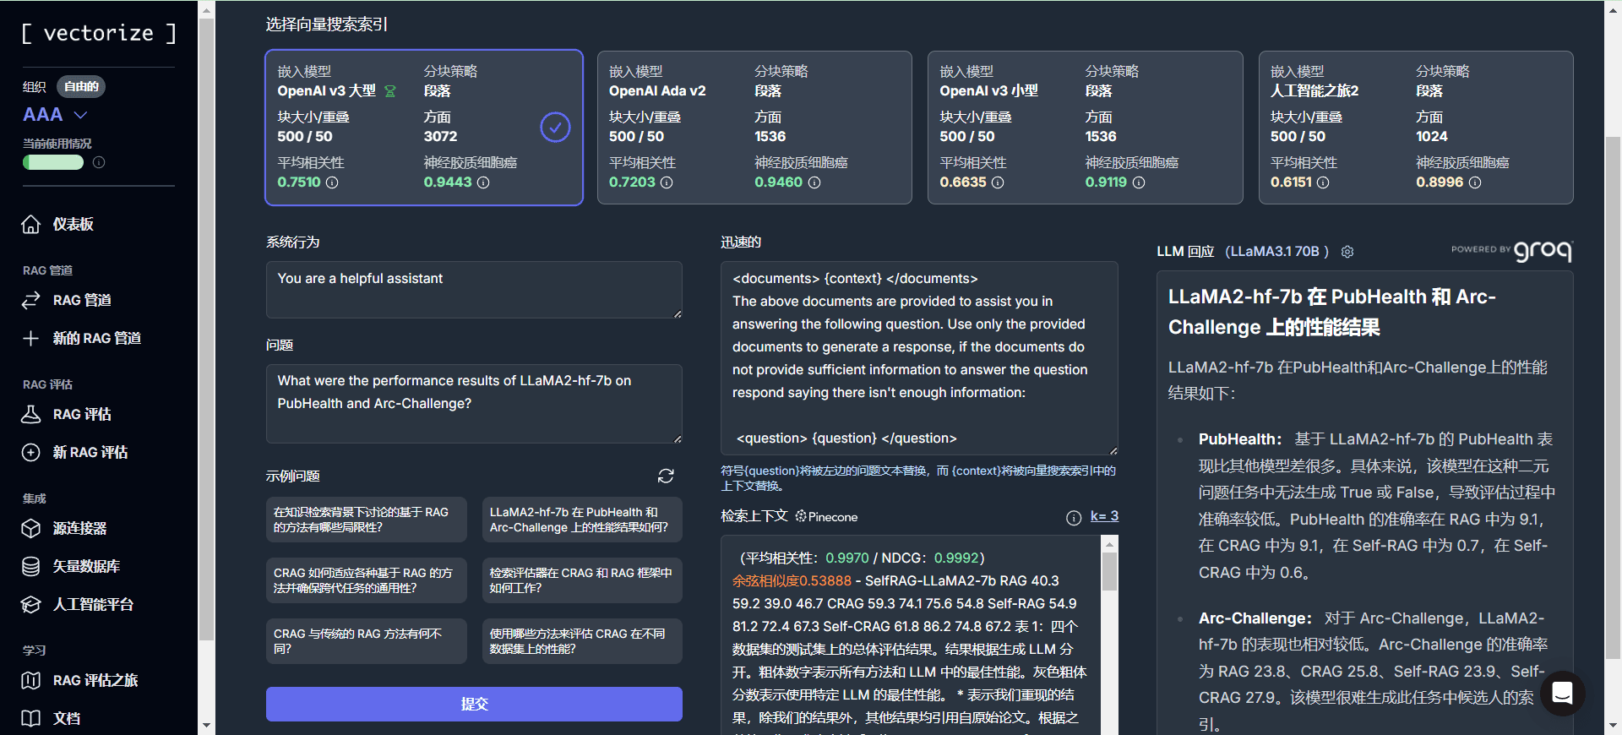This screenshot has width=1622, height=735.
Task: Click the 自由的 plan badge
Action: point(81,86)
